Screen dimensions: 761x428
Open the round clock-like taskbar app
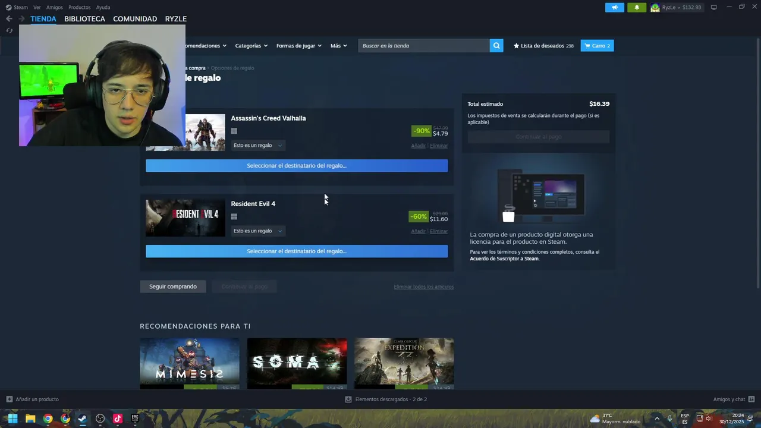point(100,418)
